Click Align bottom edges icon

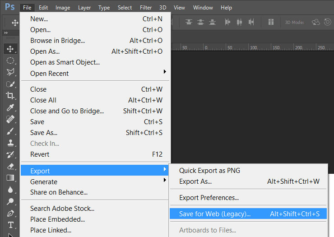pos(212,22)
